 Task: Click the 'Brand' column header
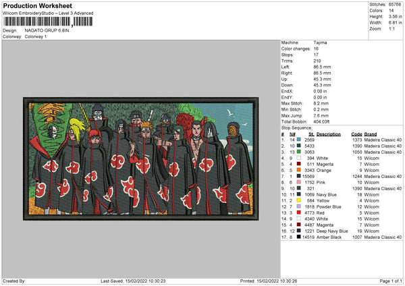(371, 134)
